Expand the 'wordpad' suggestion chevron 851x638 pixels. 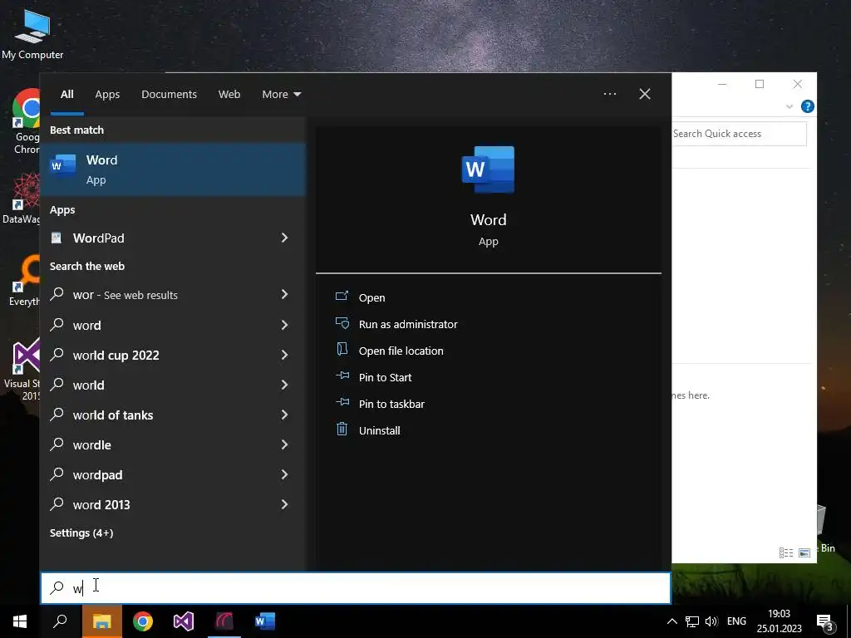click(284, 474)
